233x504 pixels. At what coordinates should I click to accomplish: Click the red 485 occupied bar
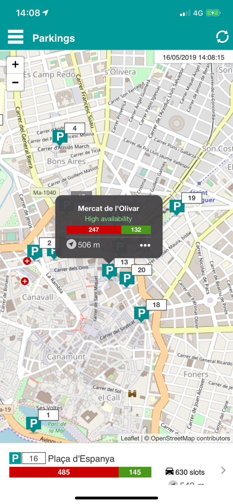(64, 472)
